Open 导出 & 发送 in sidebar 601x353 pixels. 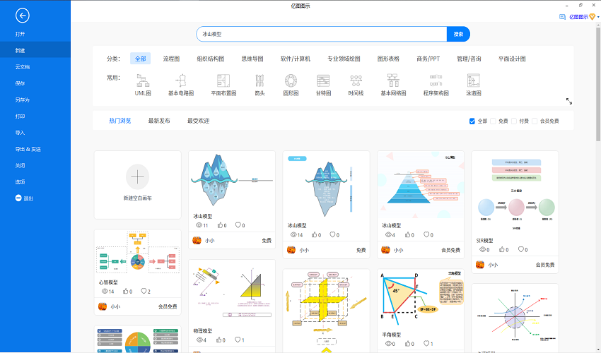click(x=28, y=149)
